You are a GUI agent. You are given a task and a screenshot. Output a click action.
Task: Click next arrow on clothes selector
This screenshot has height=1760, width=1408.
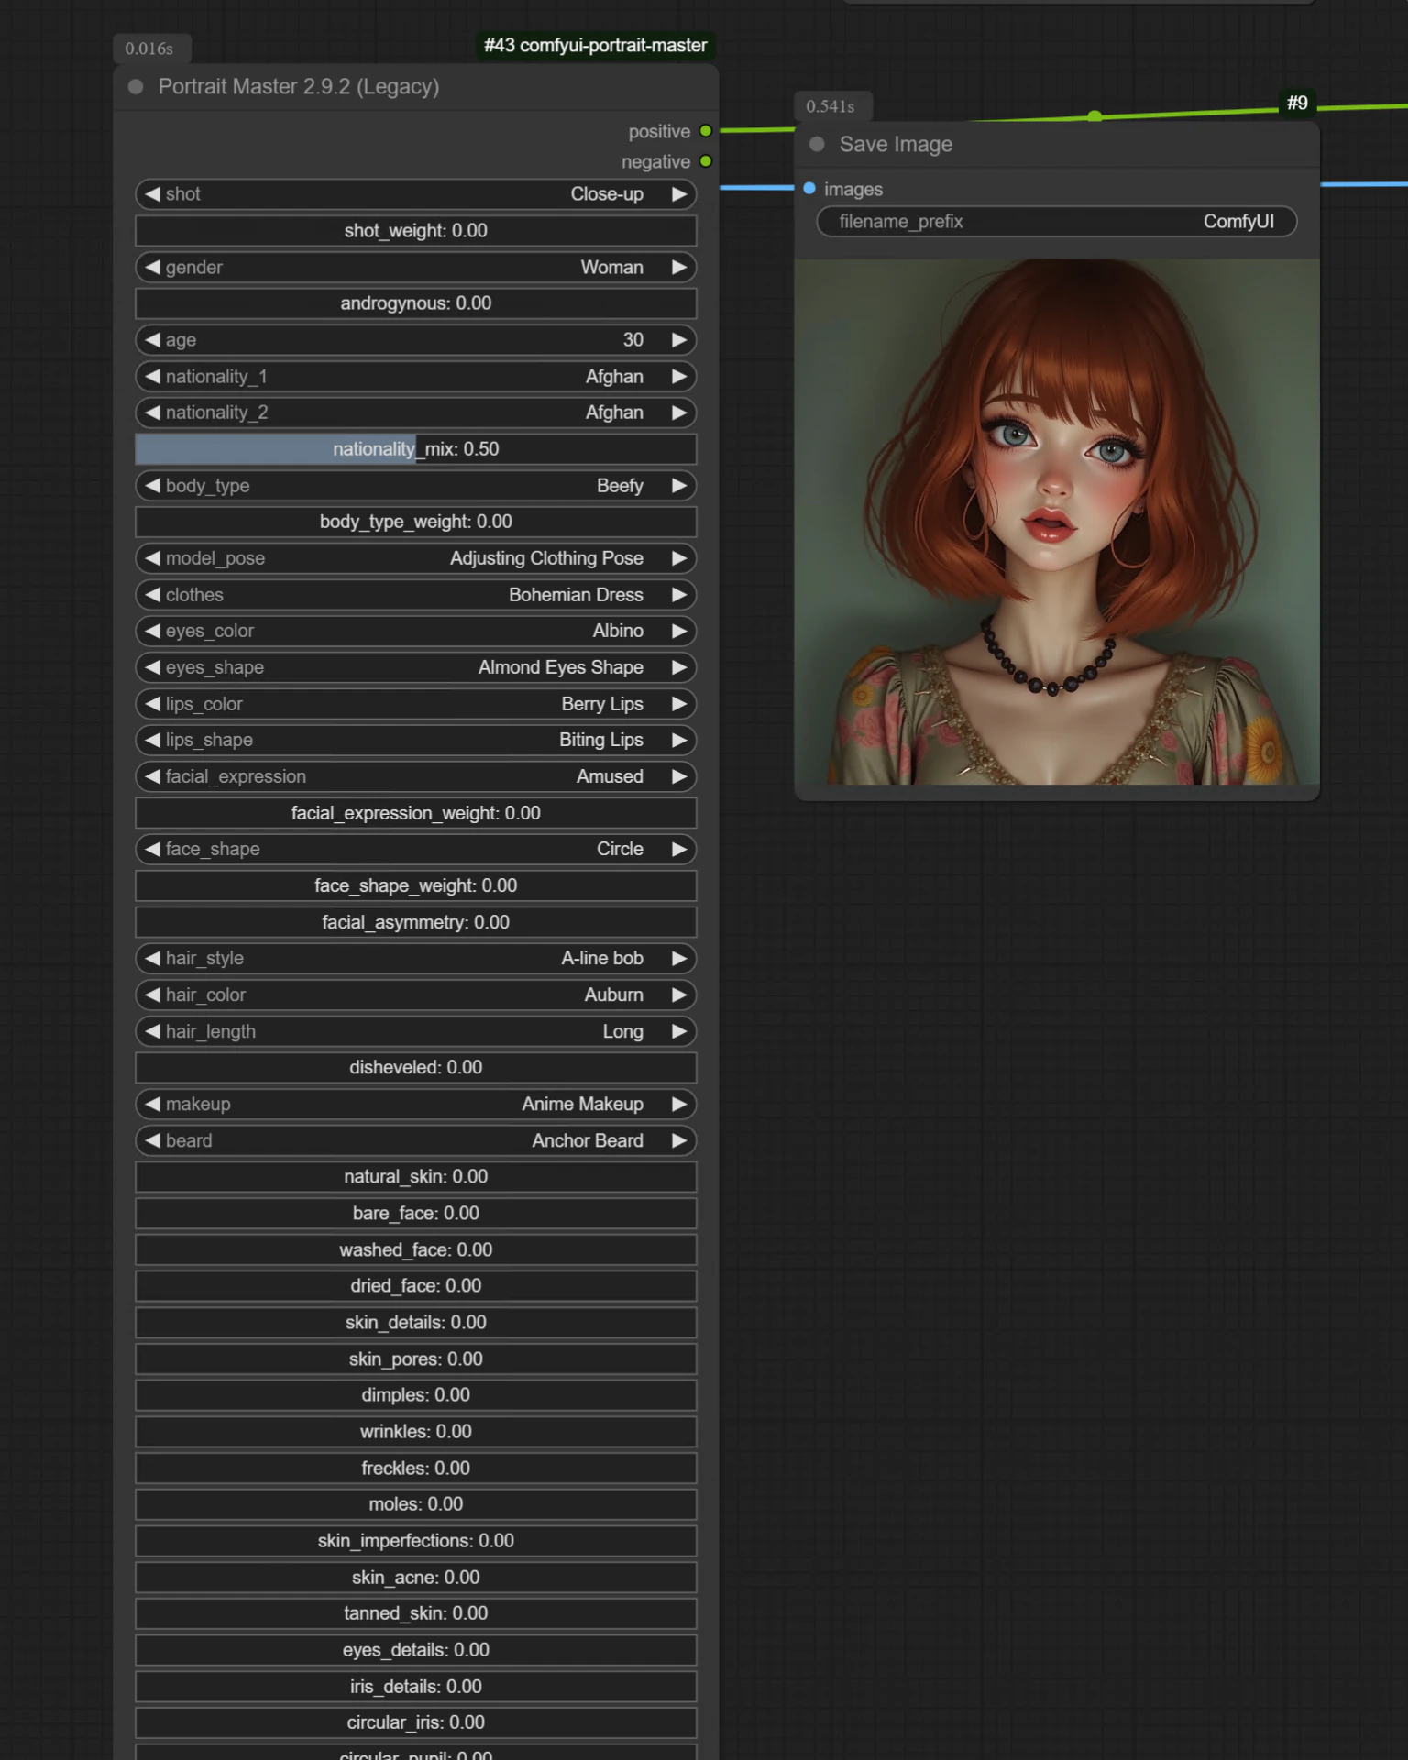(x=679, y=595)
